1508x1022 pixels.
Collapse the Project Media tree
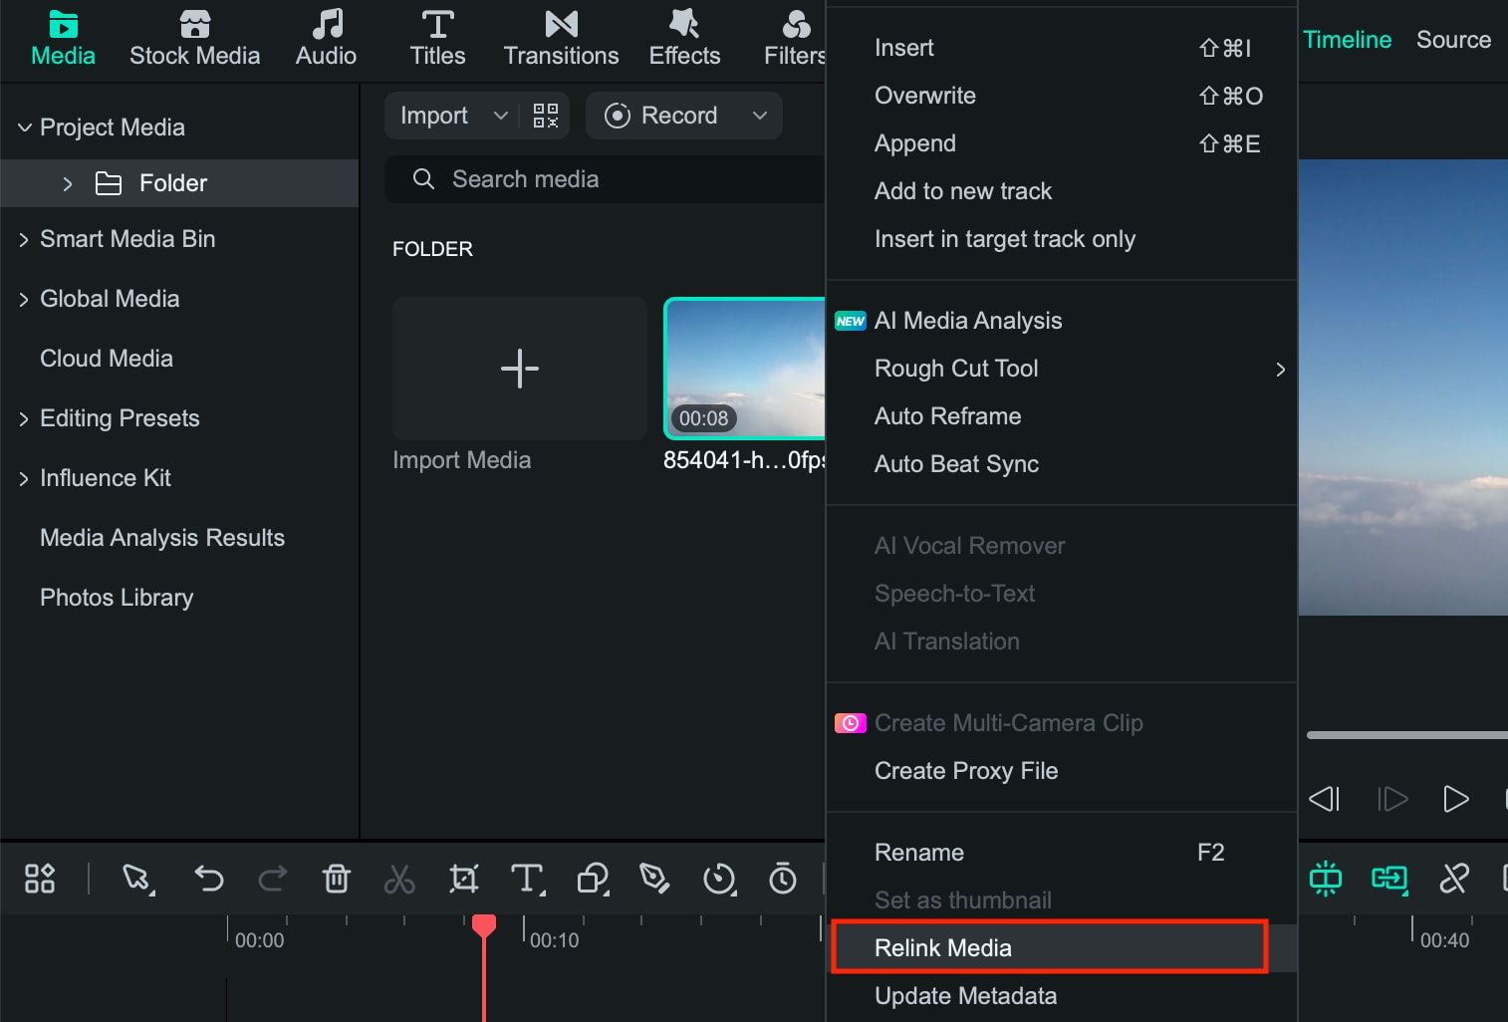(x=25, y=128)
